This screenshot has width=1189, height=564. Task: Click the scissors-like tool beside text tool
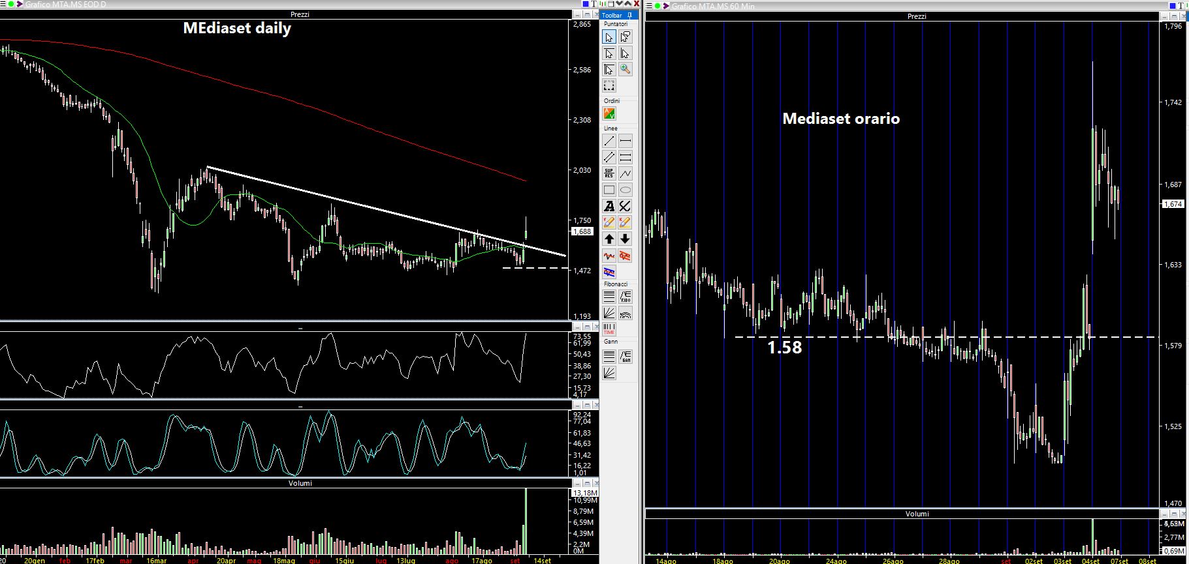tap(625, 206)
